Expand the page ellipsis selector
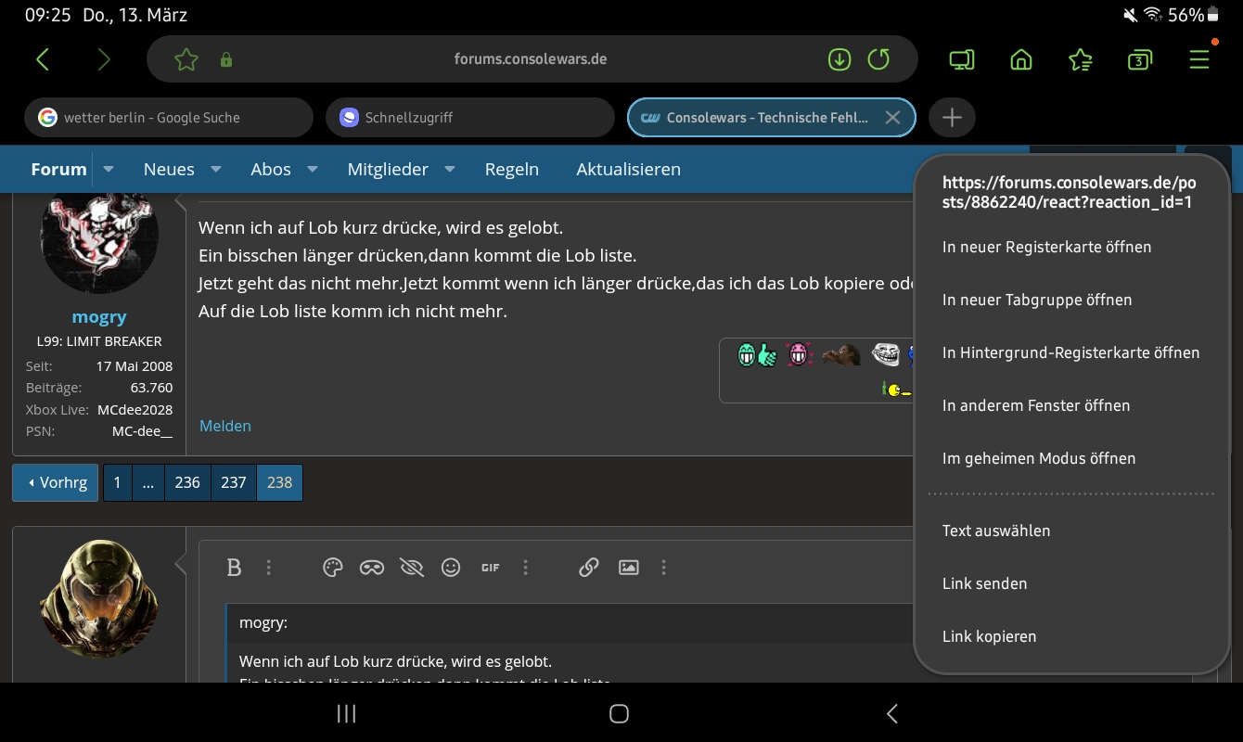Viewport: 1243px width, 742px height. 148,482
